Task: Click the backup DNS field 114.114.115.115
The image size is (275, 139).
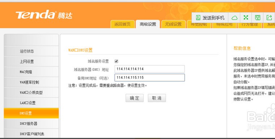Action: pos(150,78)
